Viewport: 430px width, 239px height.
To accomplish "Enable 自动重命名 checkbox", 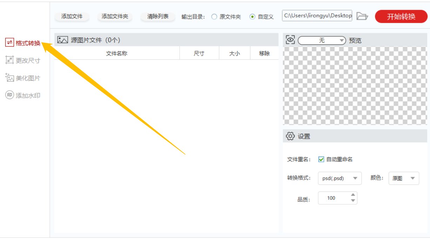I will point(321,159).
